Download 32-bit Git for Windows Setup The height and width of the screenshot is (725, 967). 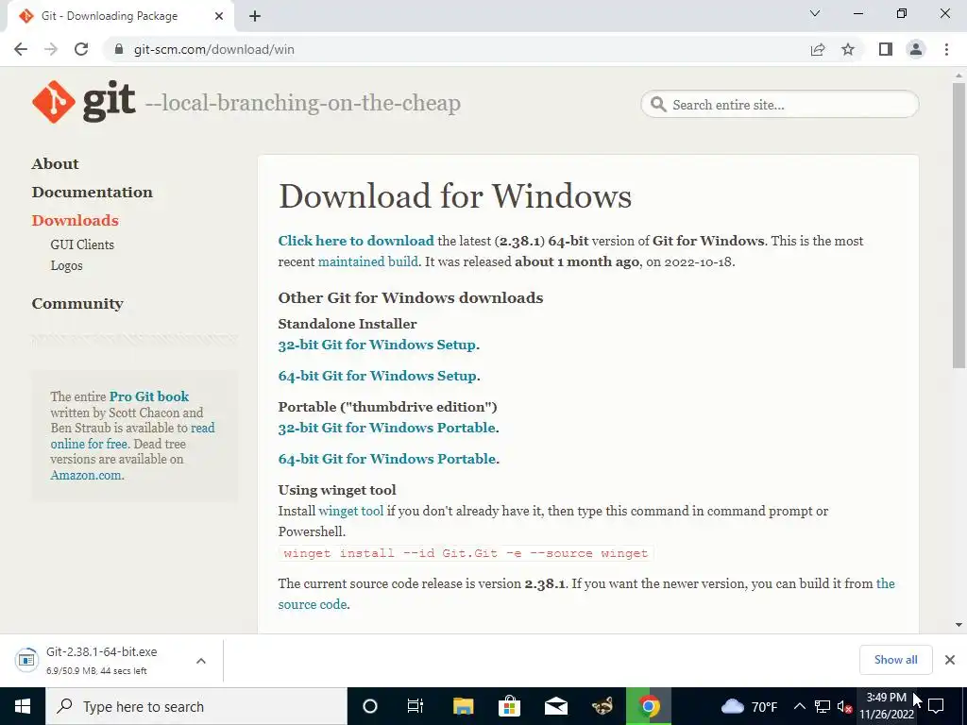(x=377, y=345)
